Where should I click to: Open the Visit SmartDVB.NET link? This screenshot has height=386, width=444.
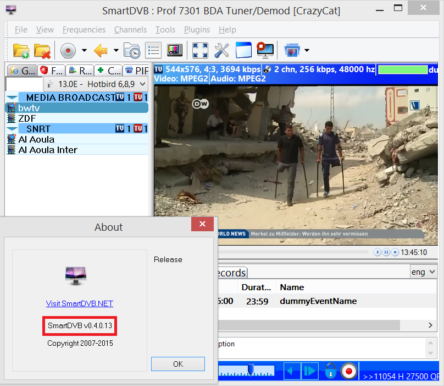tap(79, 303)
